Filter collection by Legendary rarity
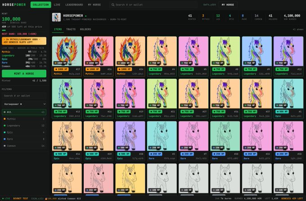 (x=24, y=125)
